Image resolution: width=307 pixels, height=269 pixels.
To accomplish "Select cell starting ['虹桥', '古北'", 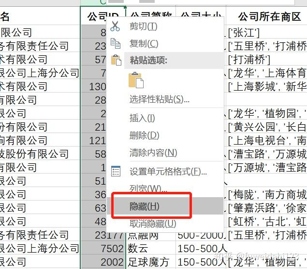I will (267, 221).
